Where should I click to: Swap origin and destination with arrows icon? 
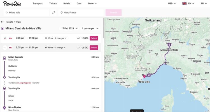pyautogui.click(x=53, y=13)
